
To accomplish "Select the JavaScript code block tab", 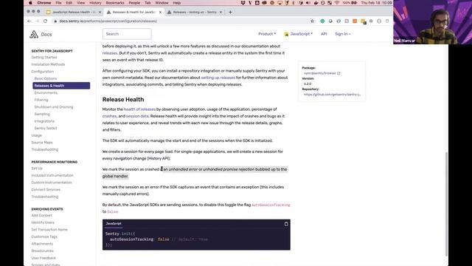I will click(x=114, y=224).
